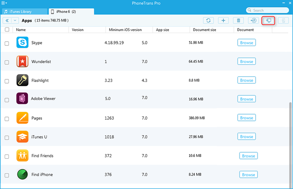Viewport: 293px width, 189px height.
Task: Click the Skype app icon
Action: (x=23, y=43)
